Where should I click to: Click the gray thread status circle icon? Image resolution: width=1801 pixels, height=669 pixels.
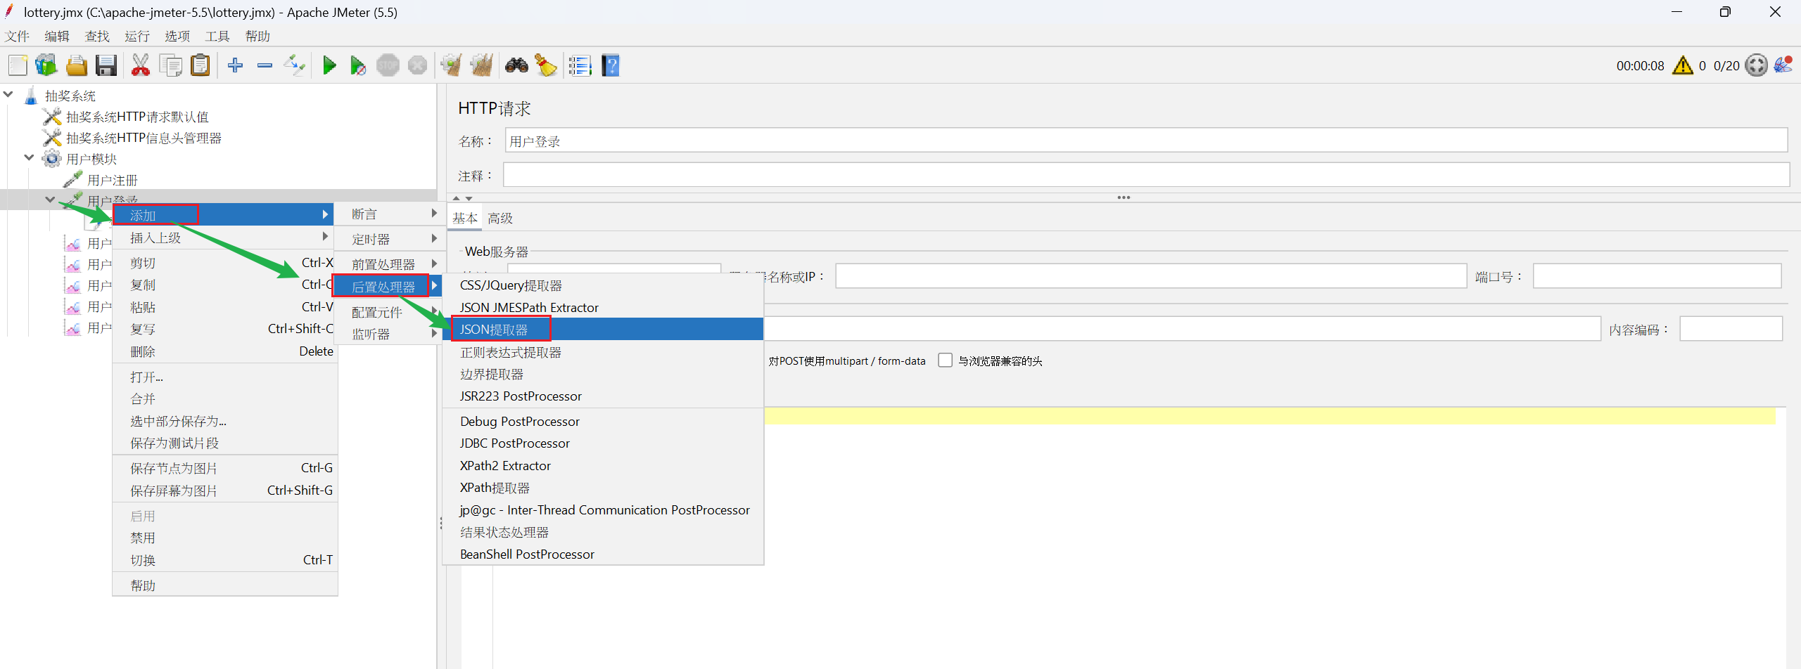point(1757,65)
